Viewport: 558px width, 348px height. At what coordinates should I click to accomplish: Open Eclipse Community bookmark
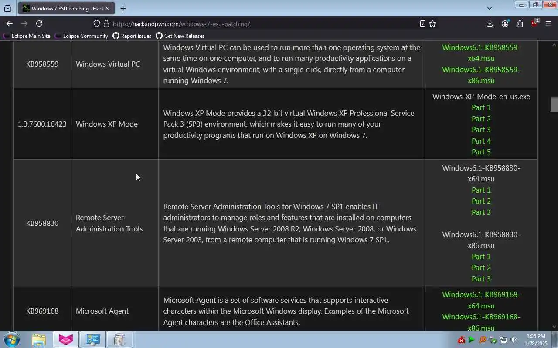(82, 36)
